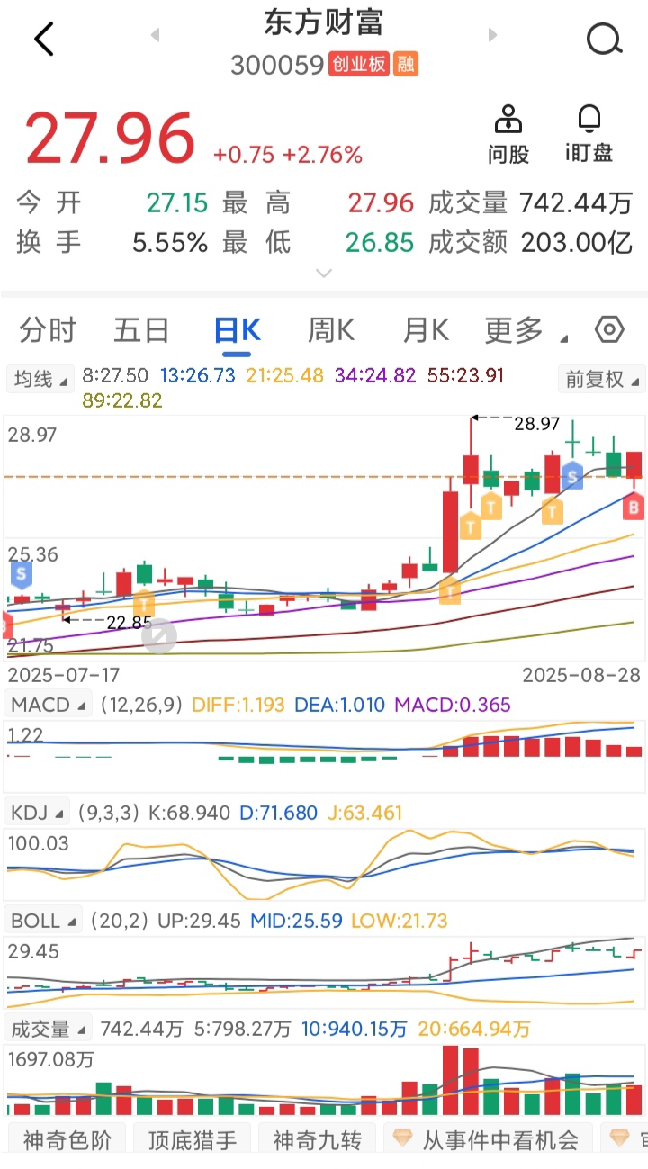Tap the 神奇九转 button

(x=317, y=1140)
